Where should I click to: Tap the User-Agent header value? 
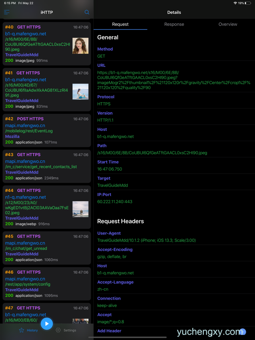(146, 240)
